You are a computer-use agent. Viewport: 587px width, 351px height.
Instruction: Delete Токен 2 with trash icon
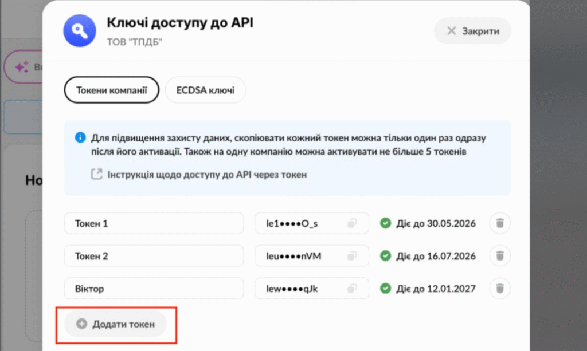[x=500, y=256]
